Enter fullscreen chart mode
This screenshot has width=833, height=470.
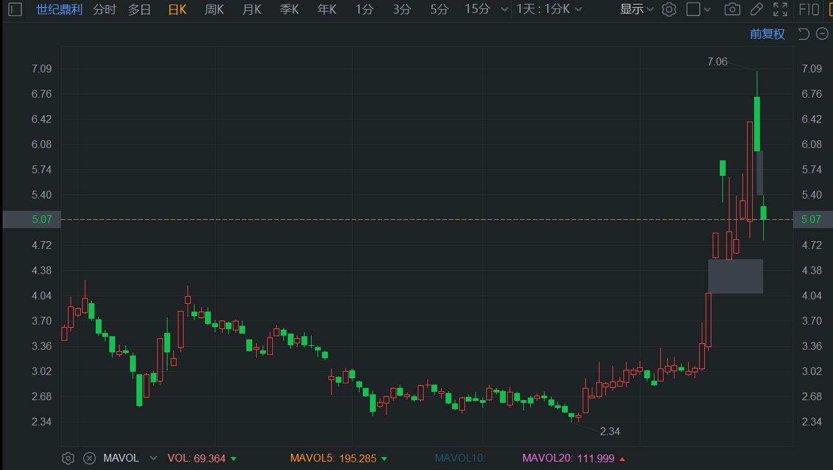tap(781, 10)
